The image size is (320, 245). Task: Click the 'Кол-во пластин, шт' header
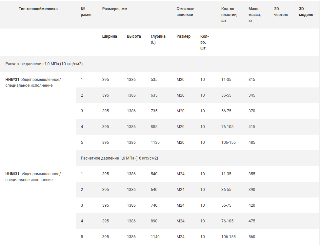coord(229,15)
